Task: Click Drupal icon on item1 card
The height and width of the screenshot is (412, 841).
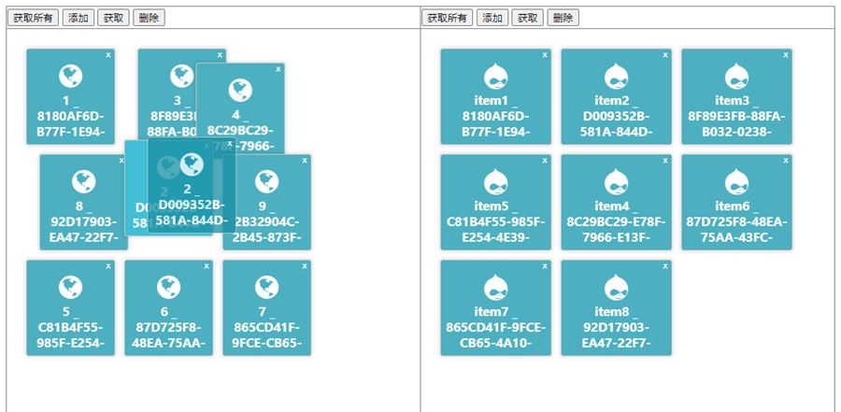Action: (496, 77)
